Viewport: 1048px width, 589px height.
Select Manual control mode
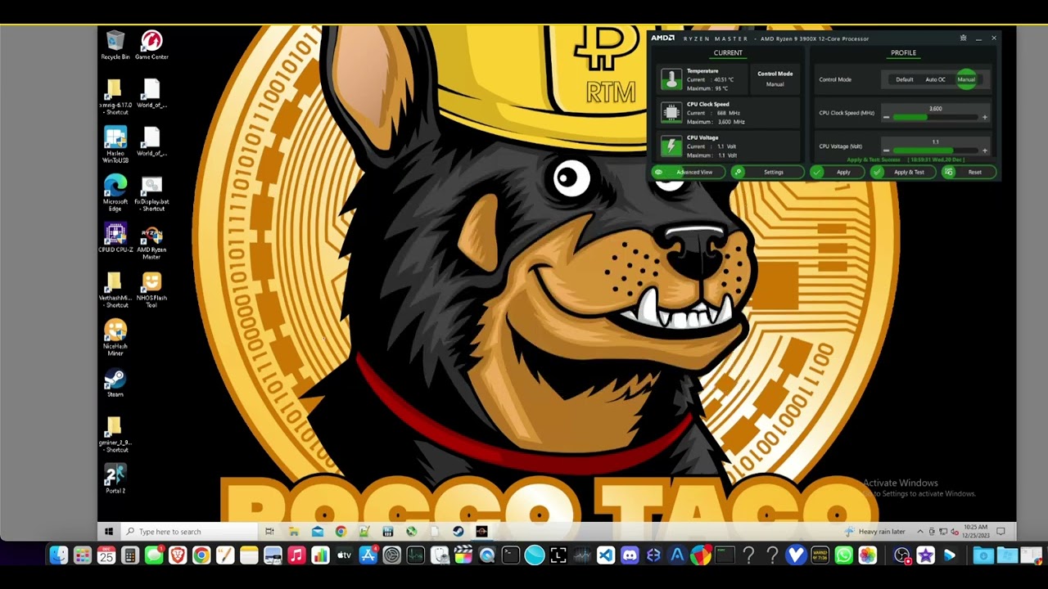coord(966,79)
